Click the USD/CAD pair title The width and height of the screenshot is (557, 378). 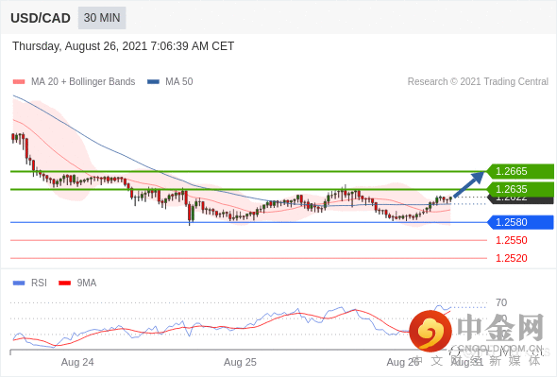click(41, 18)
